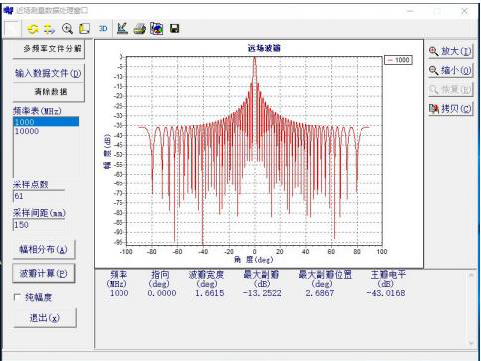Viewport: 481px width, 361px height.
Task: Click the blank first toolbar button
Action: click(x=12, y=29)
